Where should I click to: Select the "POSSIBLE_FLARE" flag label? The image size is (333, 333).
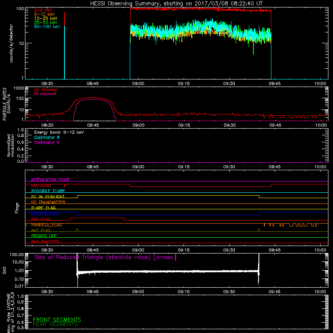pos(48,191)
